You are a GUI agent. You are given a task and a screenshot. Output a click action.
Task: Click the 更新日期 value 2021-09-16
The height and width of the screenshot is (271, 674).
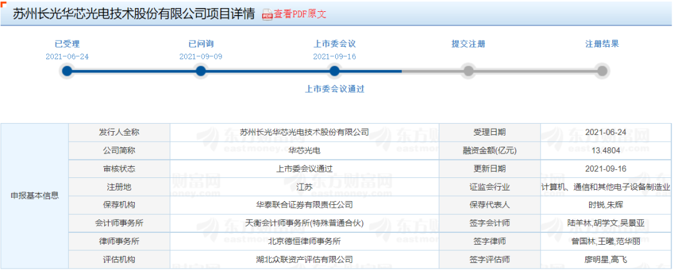[606, 169]
